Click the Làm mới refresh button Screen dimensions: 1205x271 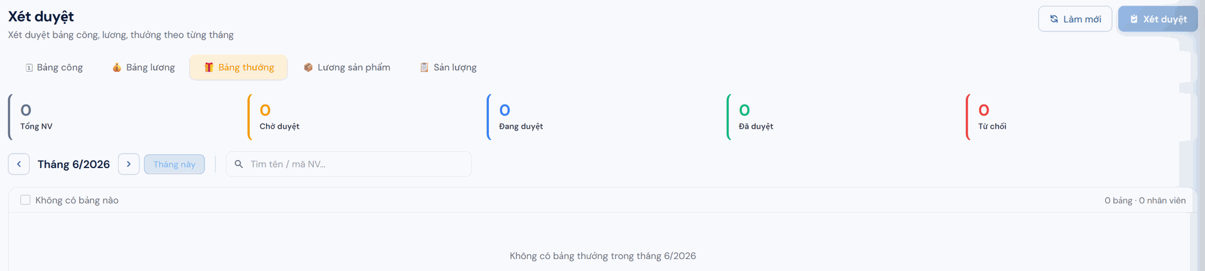pos(1075,19)
